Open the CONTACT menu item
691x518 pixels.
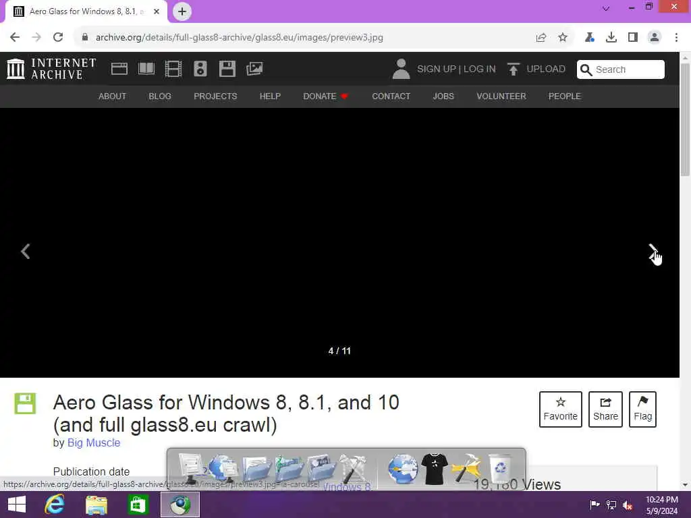[391, 96]
